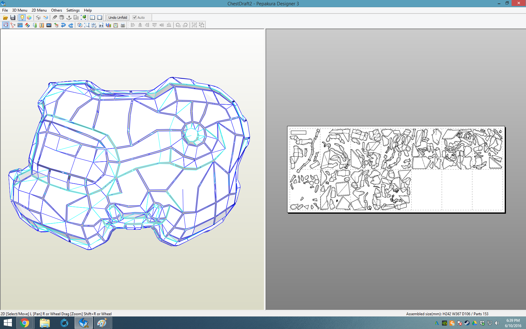The image size is (526, 329).
Task: Click the blue Redo arrow icon
Action: pyautogui.click(x=71, y=25)
